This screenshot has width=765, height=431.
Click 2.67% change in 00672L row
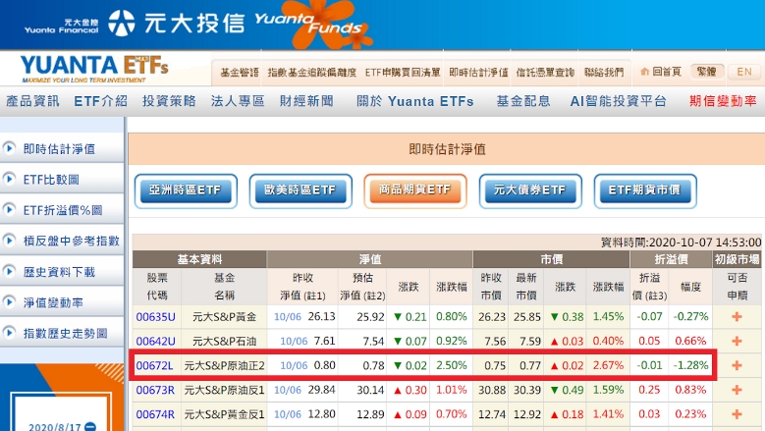tap(608, 365)
